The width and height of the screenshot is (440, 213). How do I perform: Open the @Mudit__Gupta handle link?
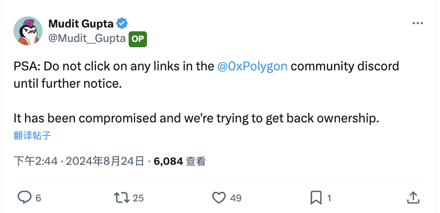(x=87, y=39)
